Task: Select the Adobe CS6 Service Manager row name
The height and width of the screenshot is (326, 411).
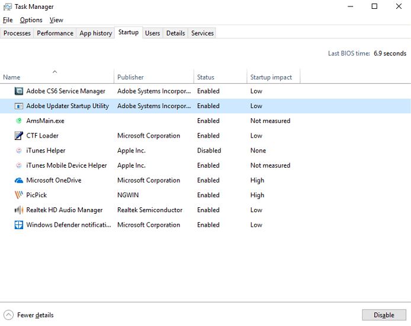Action: (x=66, y=91)
